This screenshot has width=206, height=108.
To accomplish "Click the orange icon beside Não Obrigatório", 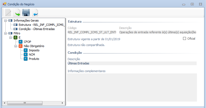I will pos(21,46).
